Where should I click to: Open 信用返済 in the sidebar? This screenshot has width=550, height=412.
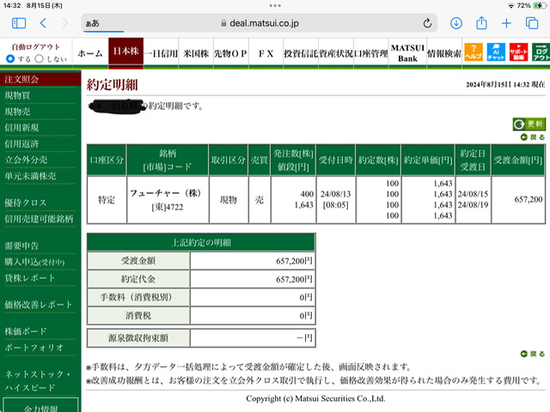tap(21, 143)
